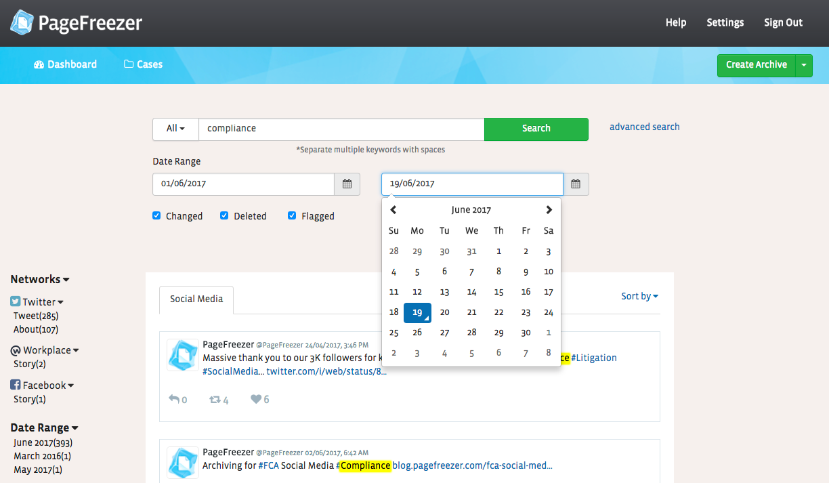829x483 pixels.
Task: Switch to the Social Media tab
Action: point(196,299)
